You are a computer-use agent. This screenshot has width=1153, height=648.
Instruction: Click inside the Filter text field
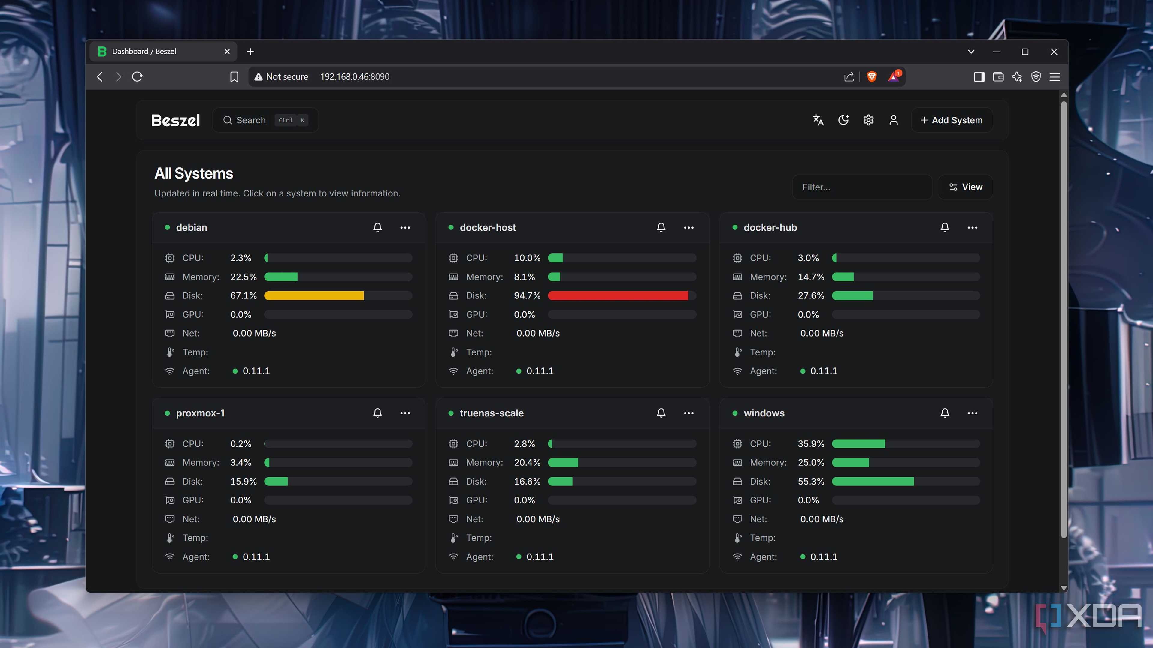click(862, 187)
